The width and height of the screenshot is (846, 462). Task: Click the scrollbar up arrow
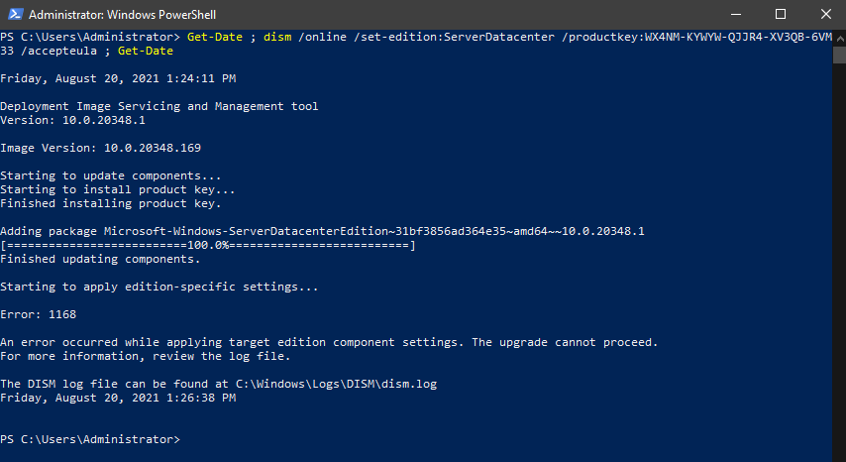click(x=838, y=40)
